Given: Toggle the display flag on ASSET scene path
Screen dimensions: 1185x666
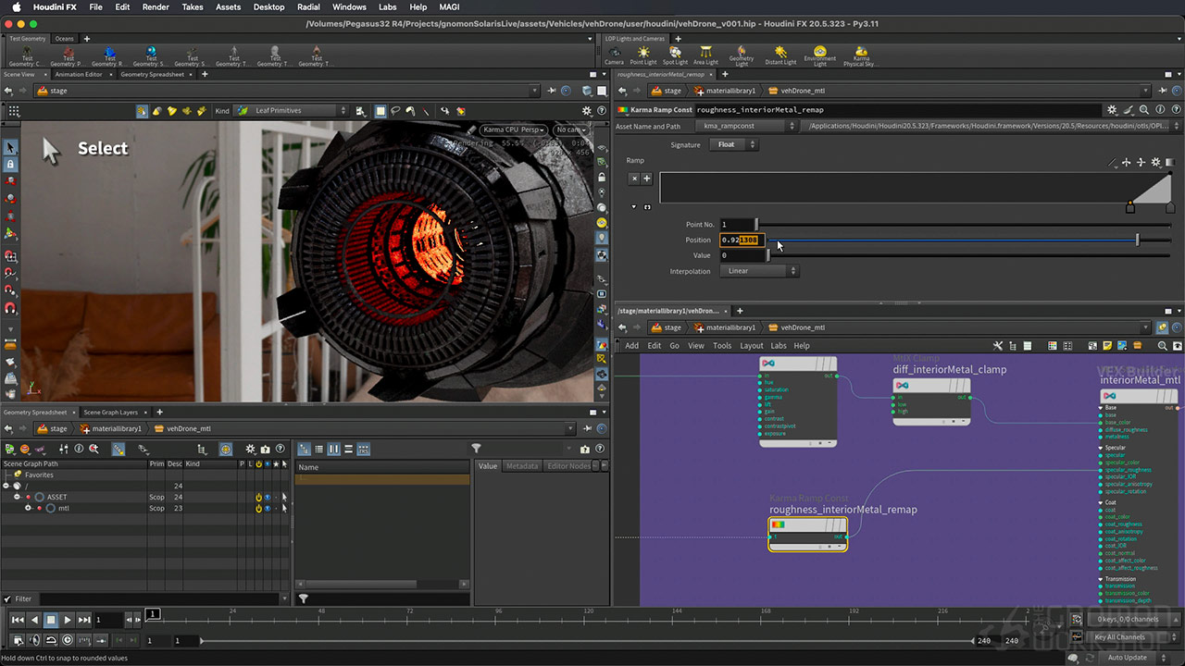Looking at the screenshot, I should point(267,497).
